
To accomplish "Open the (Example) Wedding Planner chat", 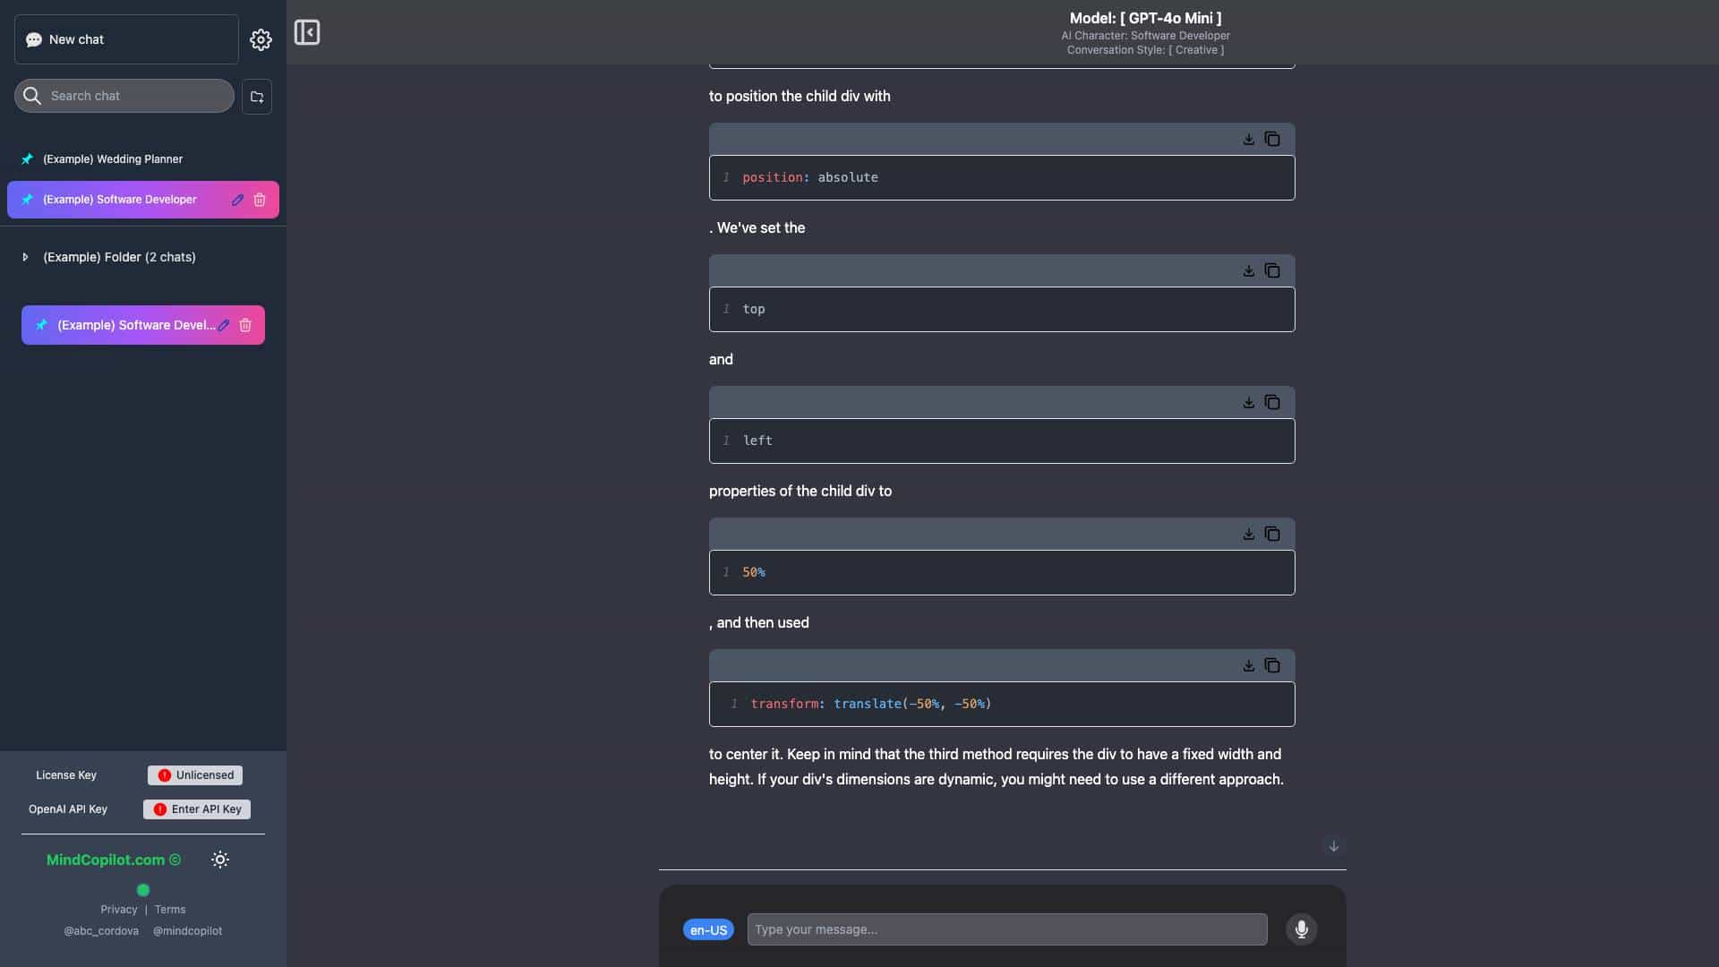I will coord(143,159).
